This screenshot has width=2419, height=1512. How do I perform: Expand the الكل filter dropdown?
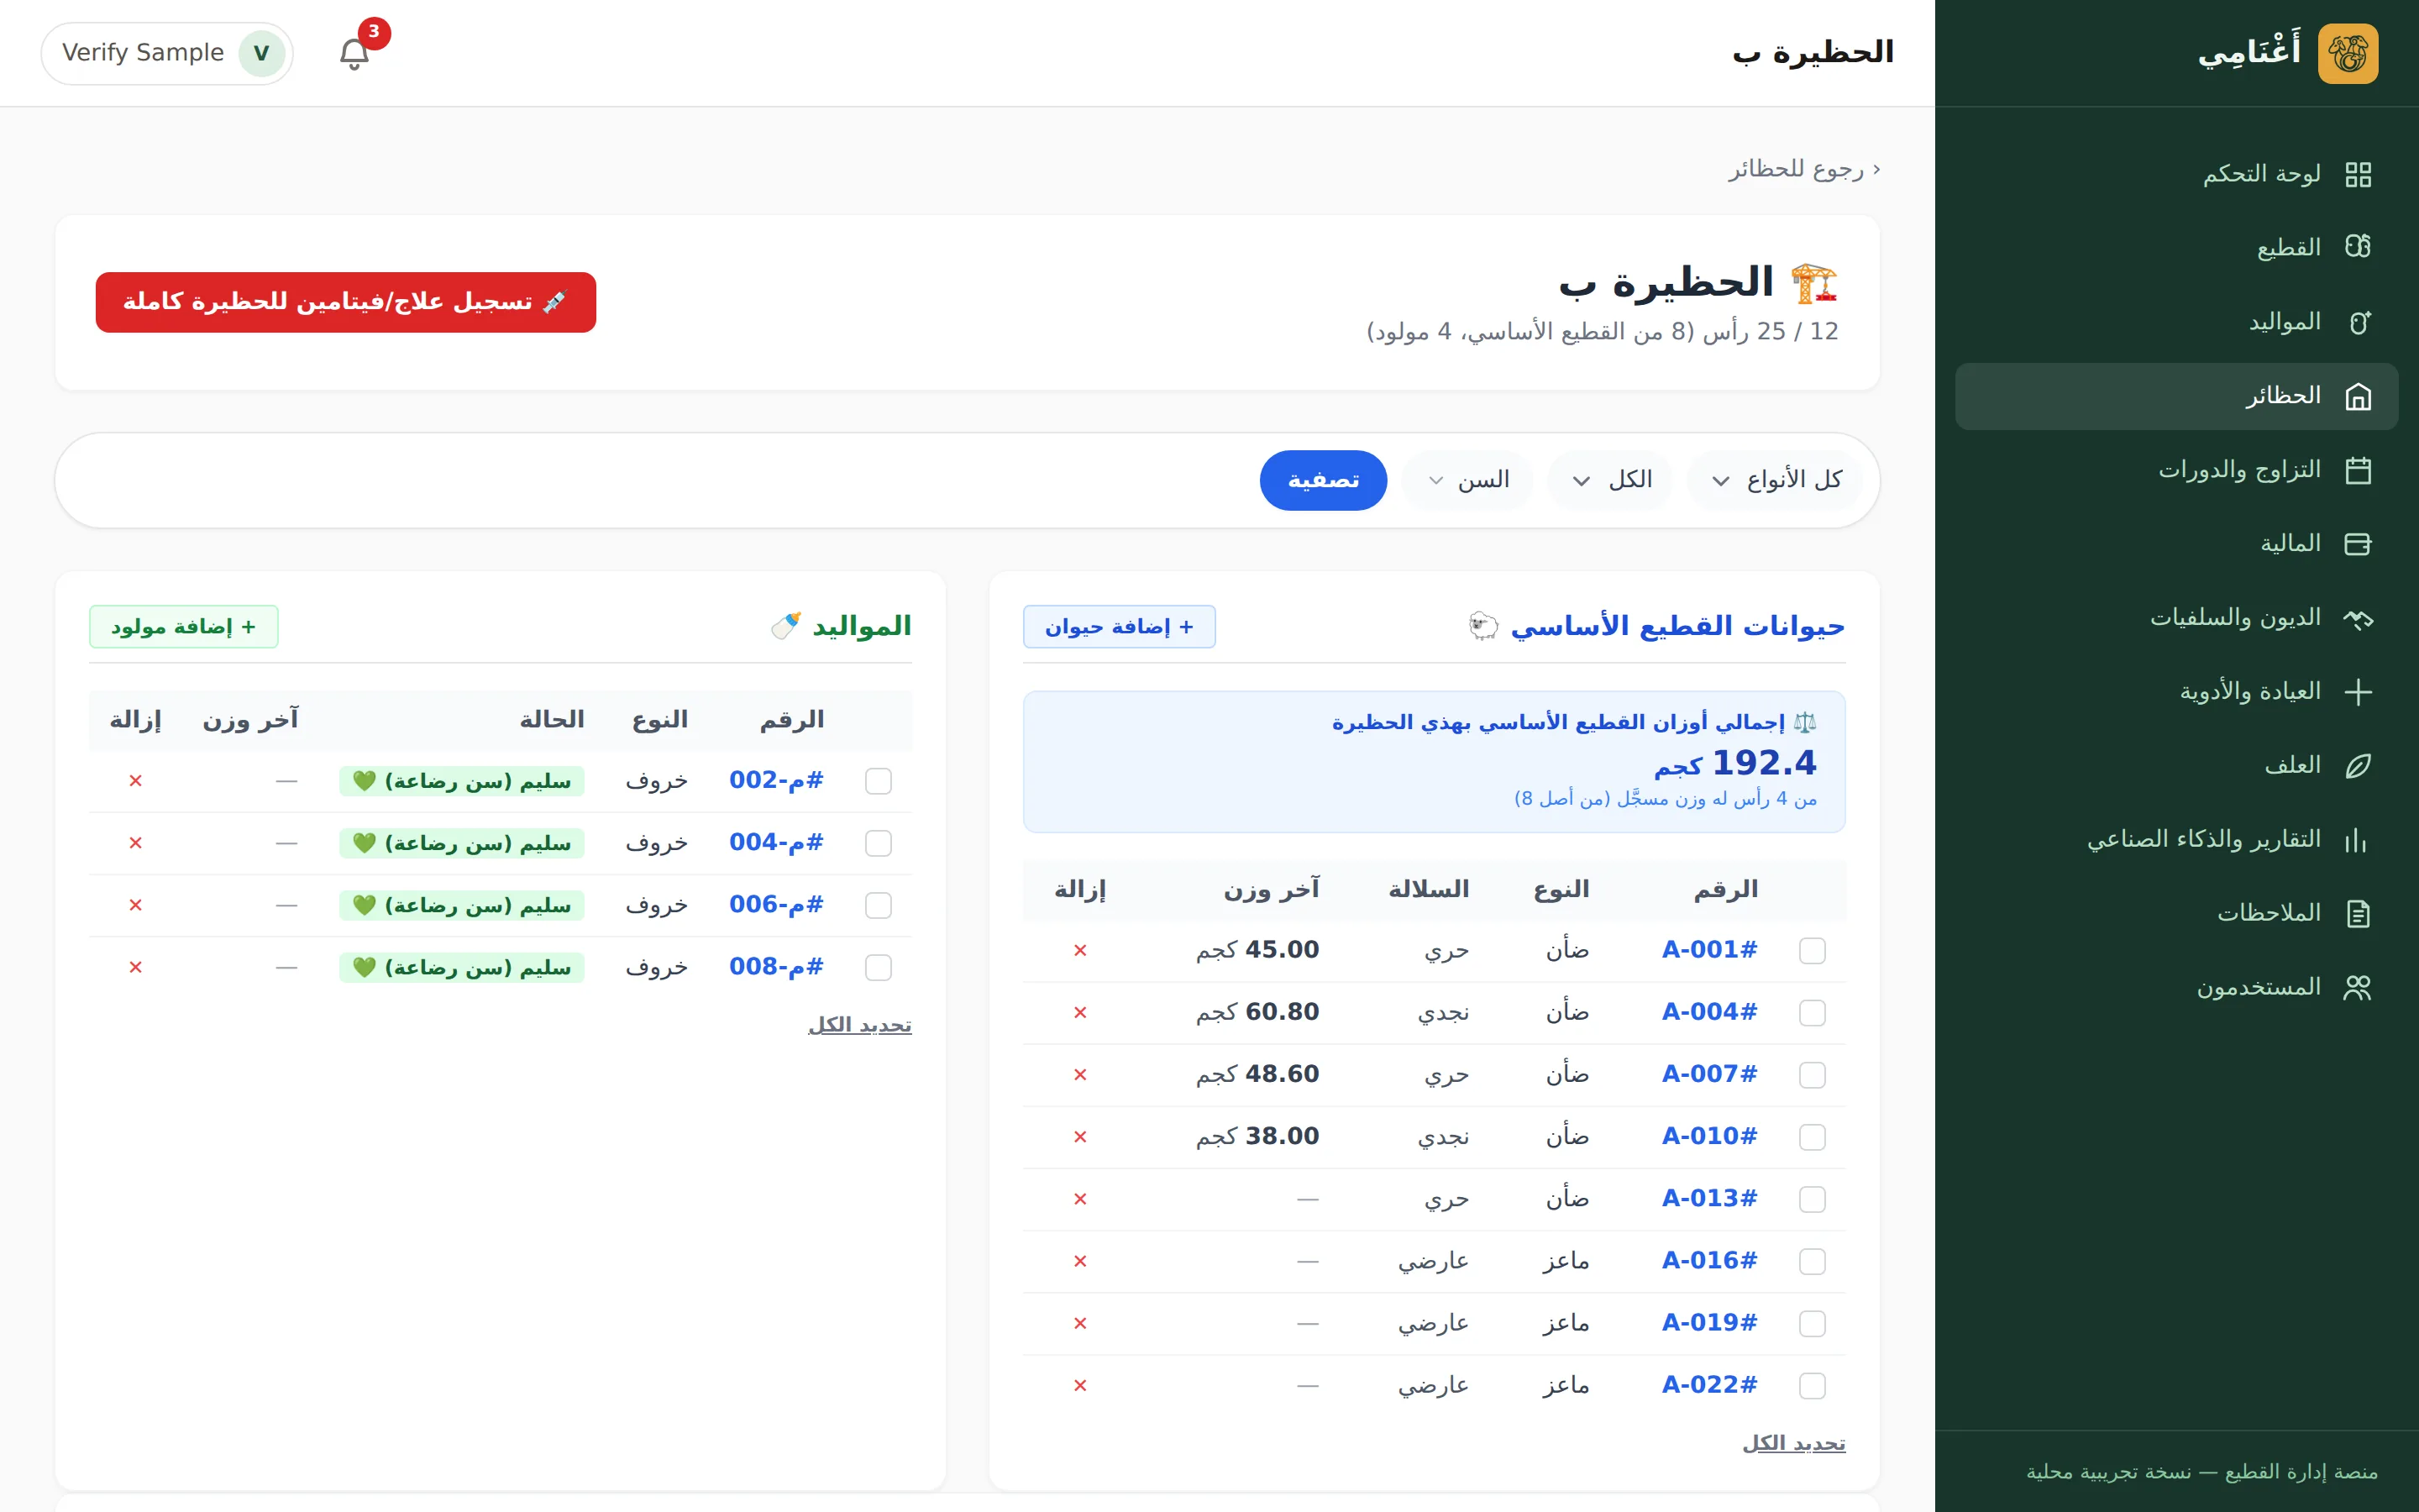coord(1609,480)
